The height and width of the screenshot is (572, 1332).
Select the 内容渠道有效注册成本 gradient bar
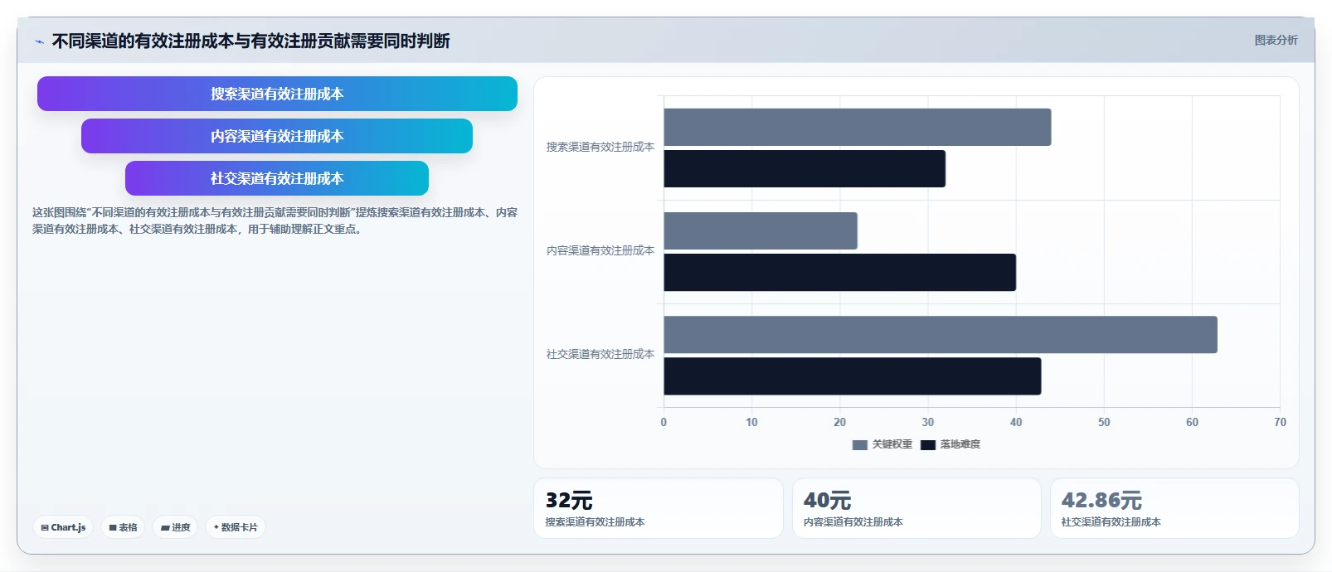coord(277,136)
